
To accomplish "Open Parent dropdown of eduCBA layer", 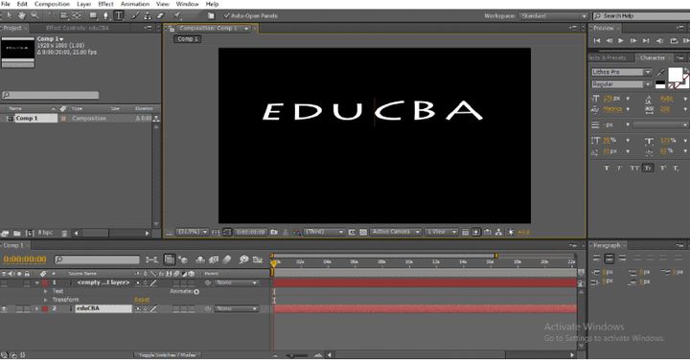I will tap(237, 309).
